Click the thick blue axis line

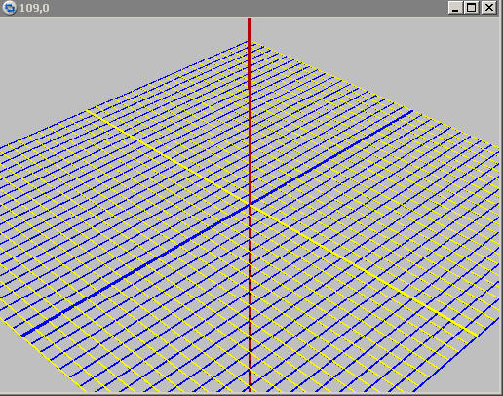point(217,223)
